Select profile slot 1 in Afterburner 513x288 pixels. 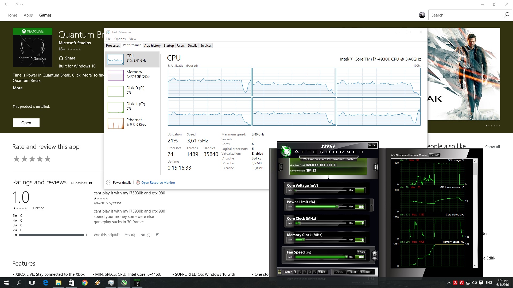(295, 272)
